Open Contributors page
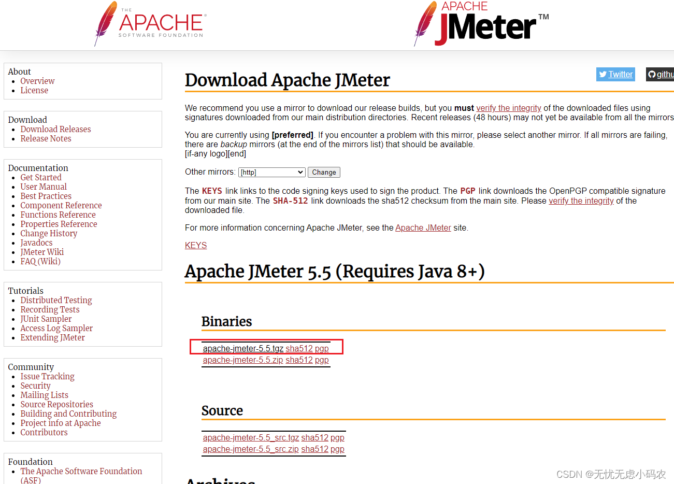This screenshot has width=674, height=484. click(44, 432)
